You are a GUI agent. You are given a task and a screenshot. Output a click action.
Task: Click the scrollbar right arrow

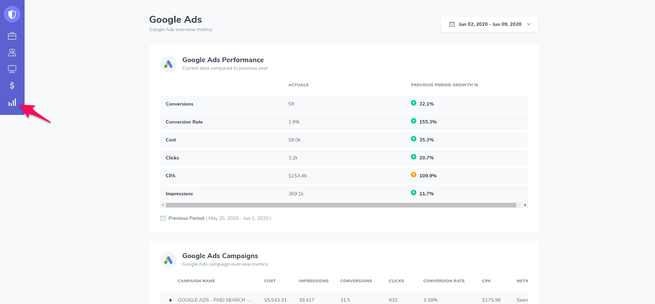[525, 205]
